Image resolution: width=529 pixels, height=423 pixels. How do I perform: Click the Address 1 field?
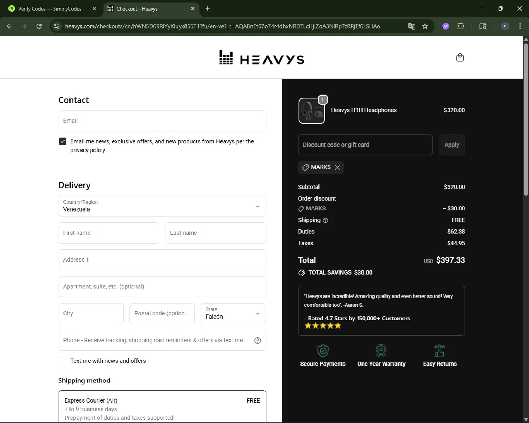tap(162, 260)
